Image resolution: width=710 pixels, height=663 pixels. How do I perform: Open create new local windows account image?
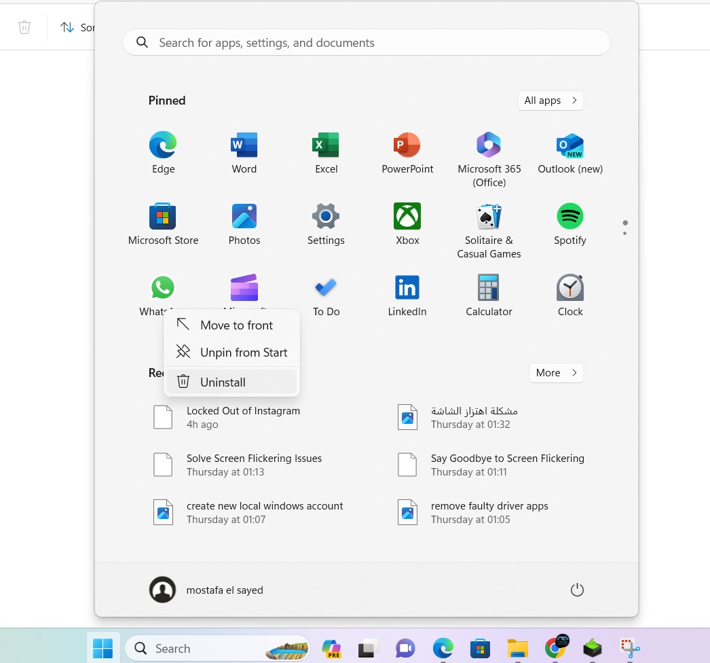click(249, 513)
